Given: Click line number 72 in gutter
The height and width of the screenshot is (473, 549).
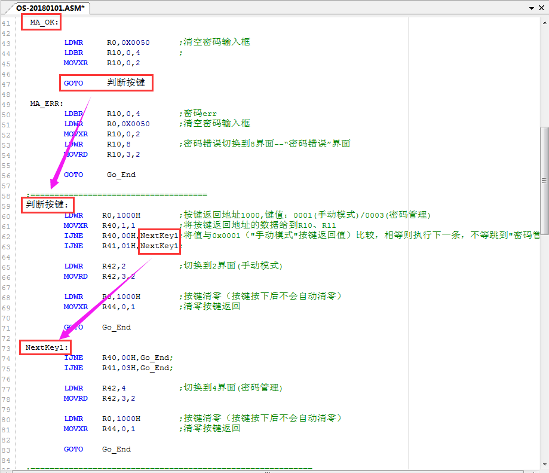Looking at the screenshot, I should pos(6,338).
